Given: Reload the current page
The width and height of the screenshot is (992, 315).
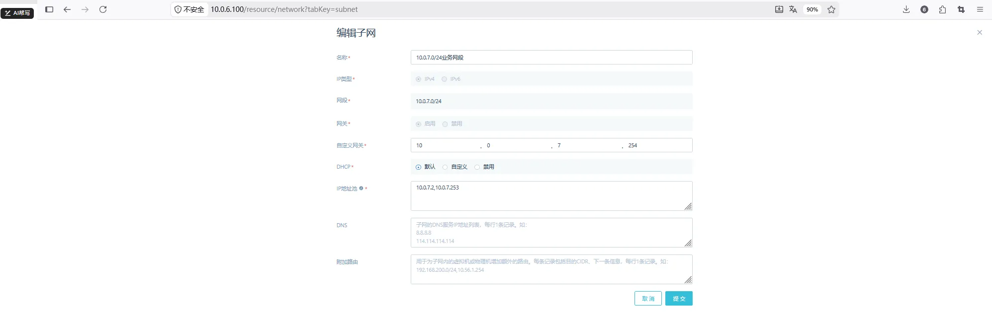Looking at the screenshot, I should pyautogui.click(x=103, y=9).
